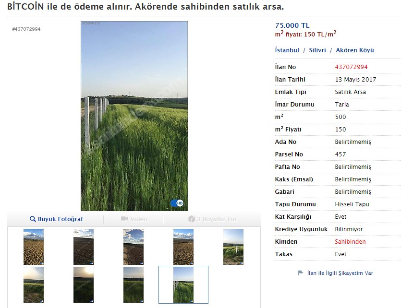Viewport: 401px width, 308px height.
Task: Click the magnifier icon beside Büyük Fotoğraf
Action: 33,219
